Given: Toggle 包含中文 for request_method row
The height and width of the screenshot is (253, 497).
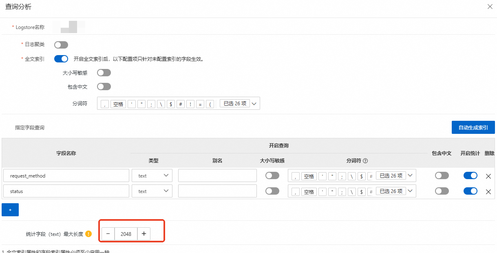Looking at the screenshot, I should (x=442, y=175).
